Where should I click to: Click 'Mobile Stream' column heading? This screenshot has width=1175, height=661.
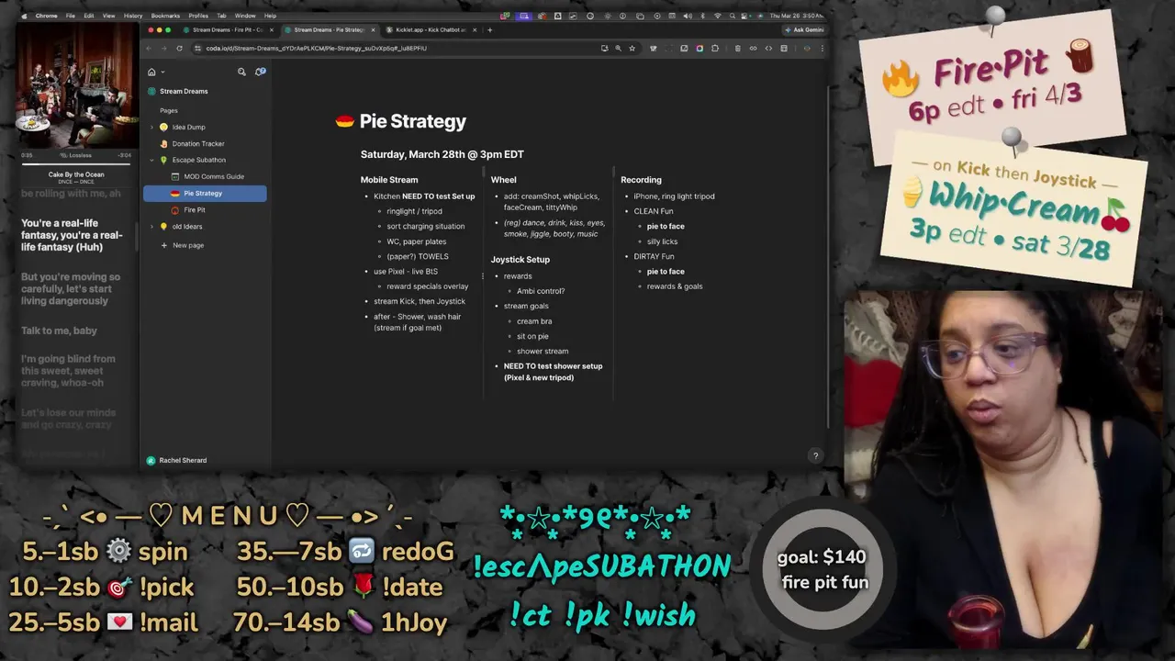[389, 180]
